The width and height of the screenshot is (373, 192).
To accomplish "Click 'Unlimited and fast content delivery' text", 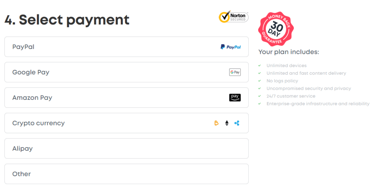I will (x=306, y=73).
